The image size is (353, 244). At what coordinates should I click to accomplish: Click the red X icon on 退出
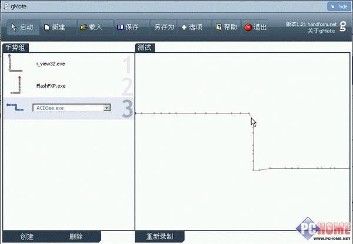(x=248, y=28)
